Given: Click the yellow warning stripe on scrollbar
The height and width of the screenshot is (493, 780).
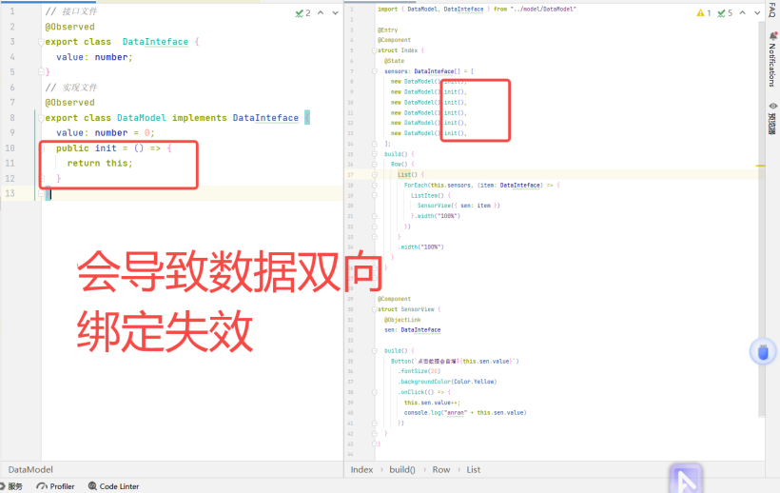Looking at the screenshot, I should point(761,166).
